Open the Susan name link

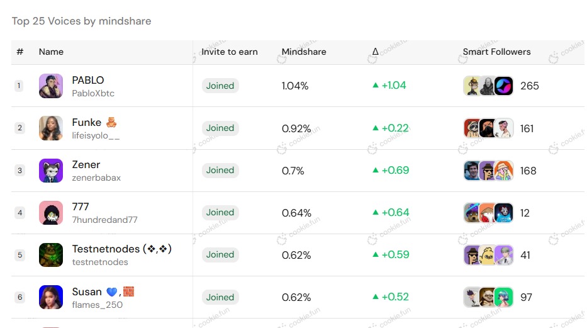coord(87,291)
